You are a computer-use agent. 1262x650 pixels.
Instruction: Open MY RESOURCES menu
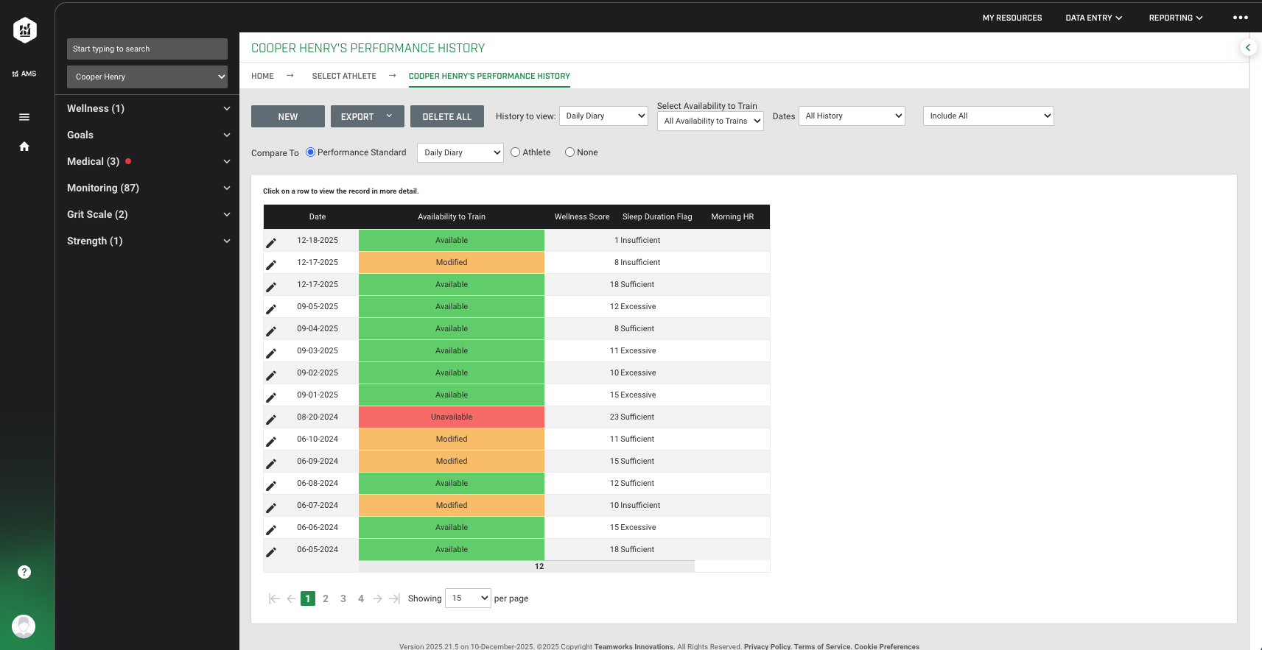(1012, 18)
